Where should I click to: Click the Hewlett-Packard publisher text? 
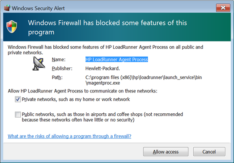click(x=103, y=68)
